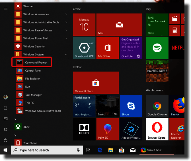191x161 pixels.
Task: Open the Internet Explorer tile
Action: [177, 129]
